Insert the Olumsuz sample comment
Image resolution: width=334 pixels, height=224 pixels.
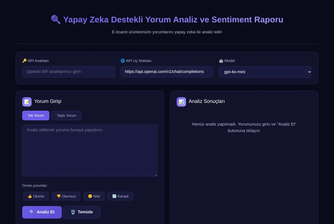click(66, 196)
